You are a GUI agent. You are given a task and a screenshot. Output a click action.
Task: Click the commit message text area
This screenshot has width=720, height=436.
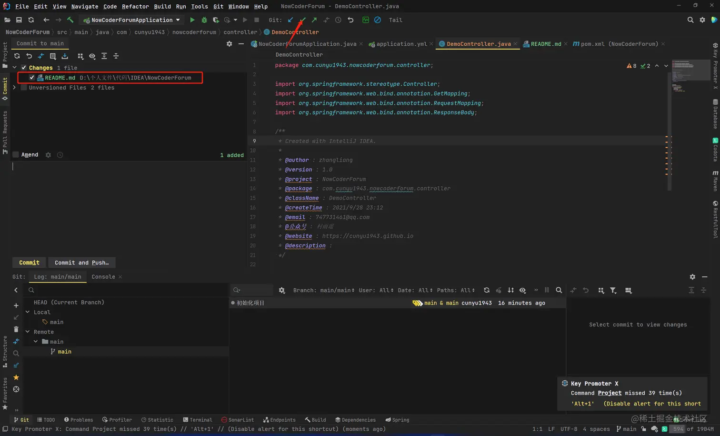[128, 208]
